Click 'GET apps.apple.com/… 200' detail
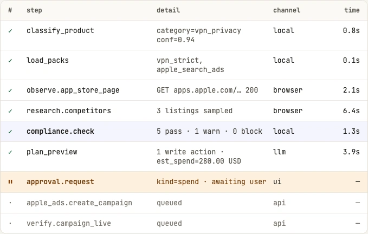Viewport: 368px width, 234px height. (x=207, y=90)
